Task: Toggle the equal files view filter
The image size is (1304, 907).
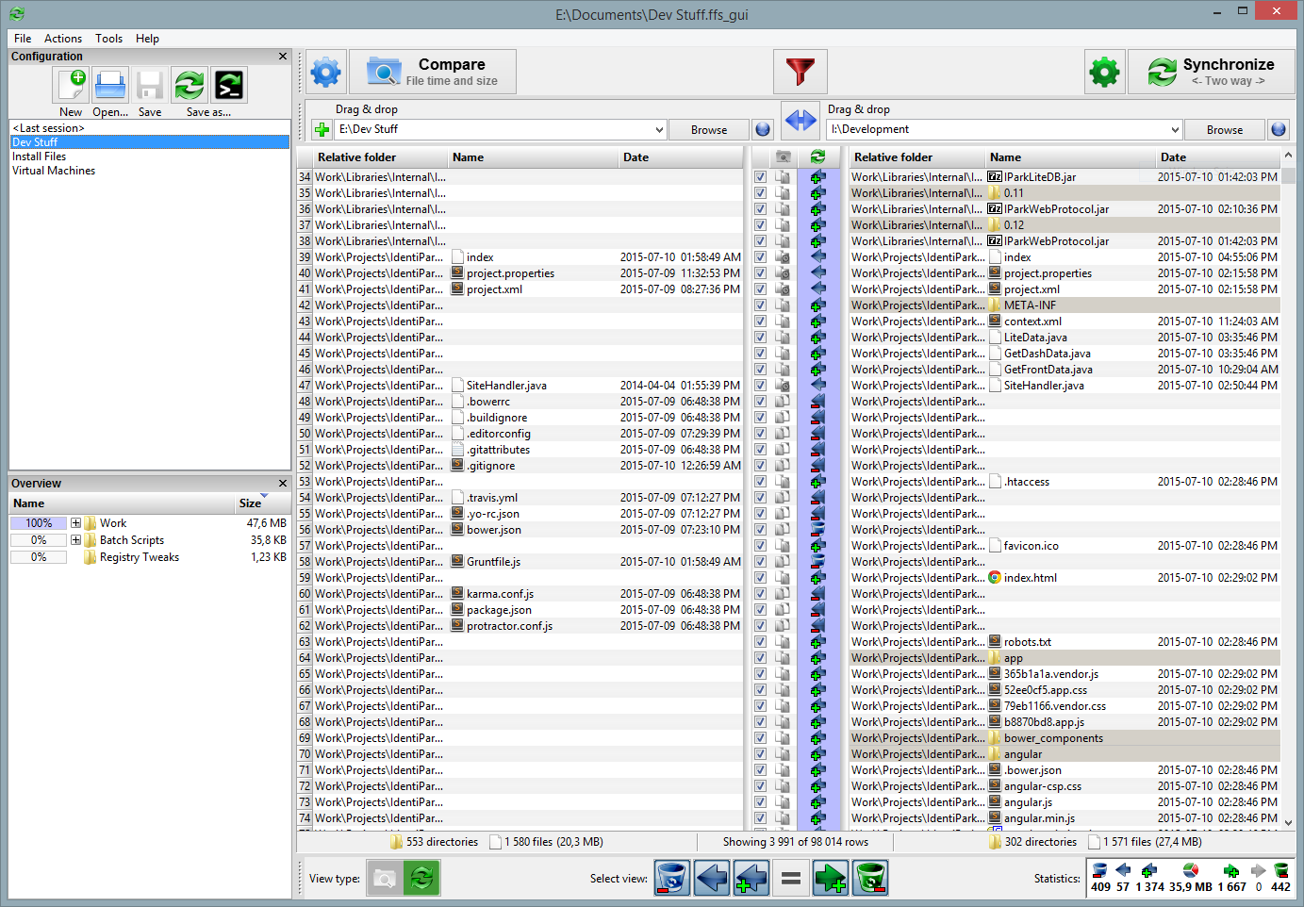Action: coord(790,879)
